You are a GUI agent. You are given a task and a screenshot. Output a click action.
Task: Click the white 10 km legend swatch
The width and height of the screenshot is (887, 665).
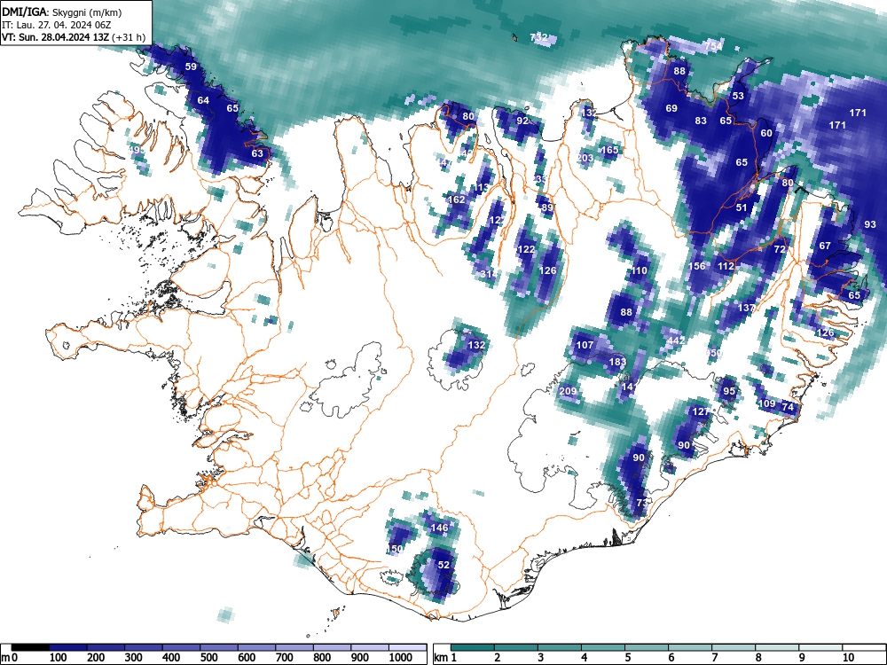coord(864,646)
